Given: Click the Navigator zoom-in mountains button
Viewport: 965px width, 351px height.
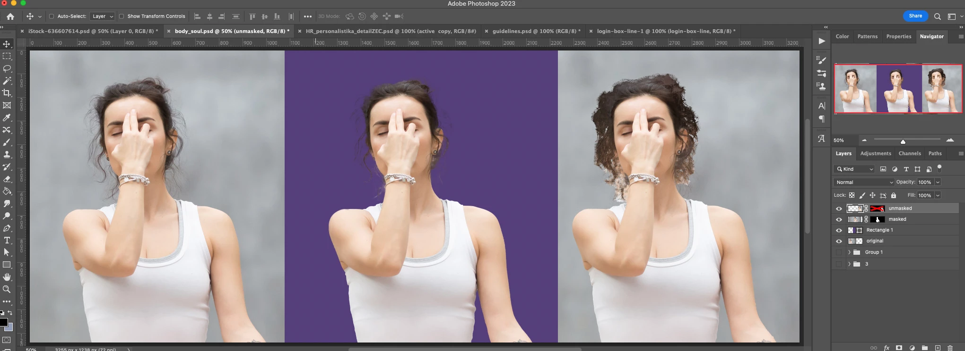Looking at the screenshot, I should 950,140.
